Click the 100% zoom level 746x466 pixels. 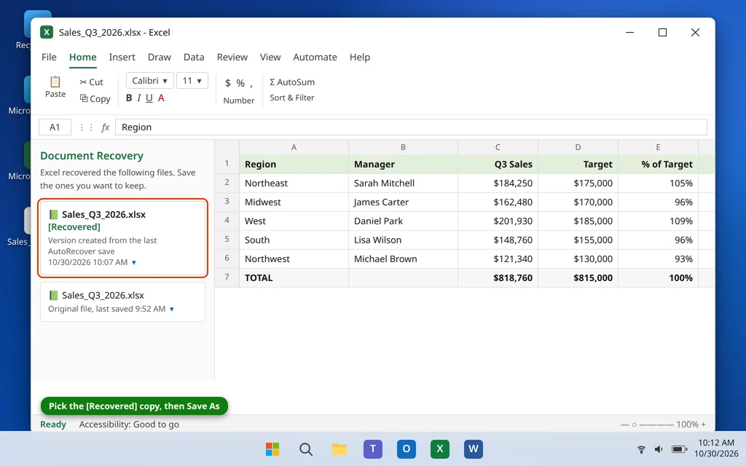688,424
